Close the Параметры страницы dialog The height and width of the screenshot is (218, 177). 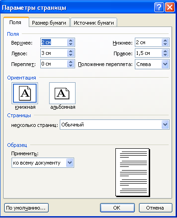tap(170, 7)
